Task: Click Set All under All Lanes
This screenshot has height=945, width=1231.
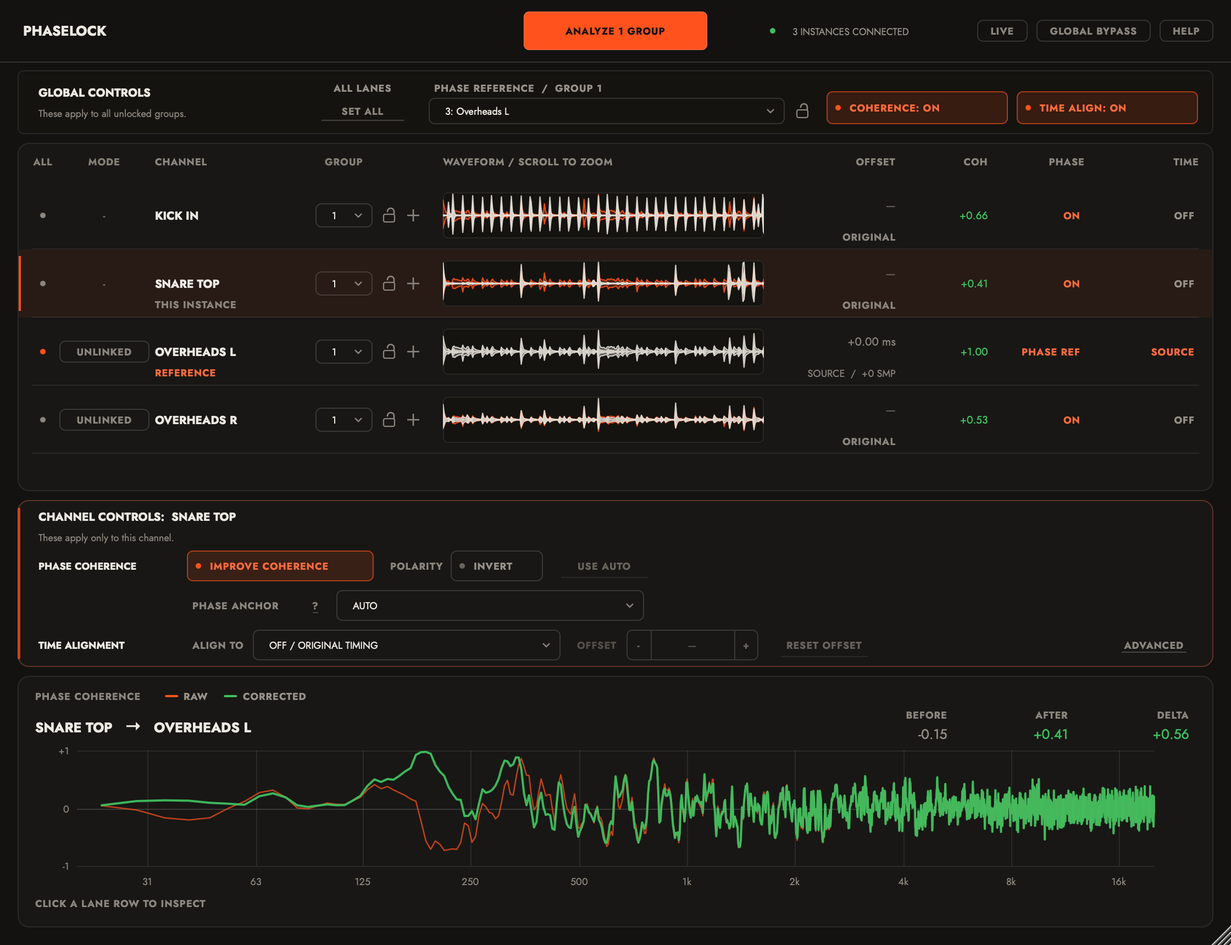Action: [x=362, y=111]
